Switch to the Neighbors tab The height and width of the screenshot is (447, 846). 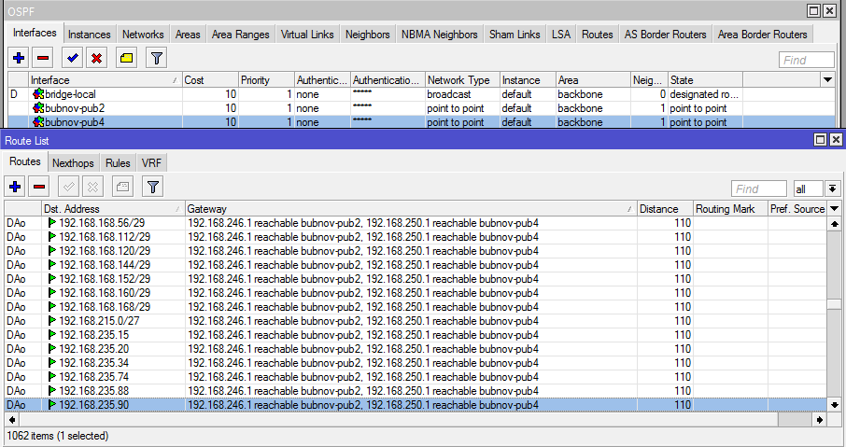point(367,35)
